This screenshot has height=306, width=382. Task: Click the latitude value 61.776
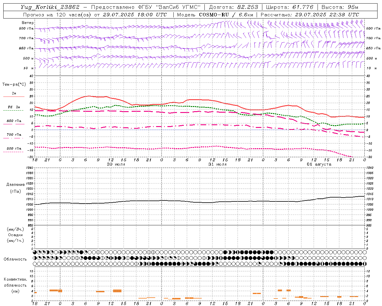pos(303,7)
